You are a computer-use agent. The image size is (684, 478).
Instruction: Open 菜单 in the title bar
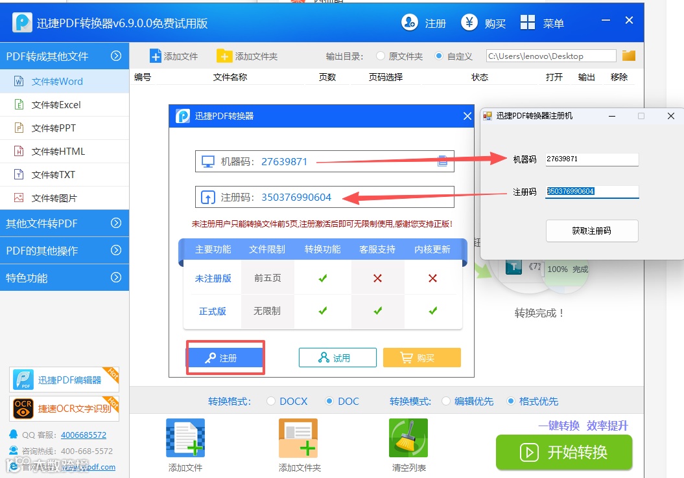553,23
